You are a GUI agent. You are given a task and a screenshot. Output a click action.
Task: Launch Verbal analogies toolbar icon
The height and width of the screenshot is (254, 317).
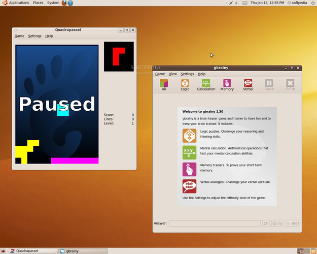click(x=248, y=85)
